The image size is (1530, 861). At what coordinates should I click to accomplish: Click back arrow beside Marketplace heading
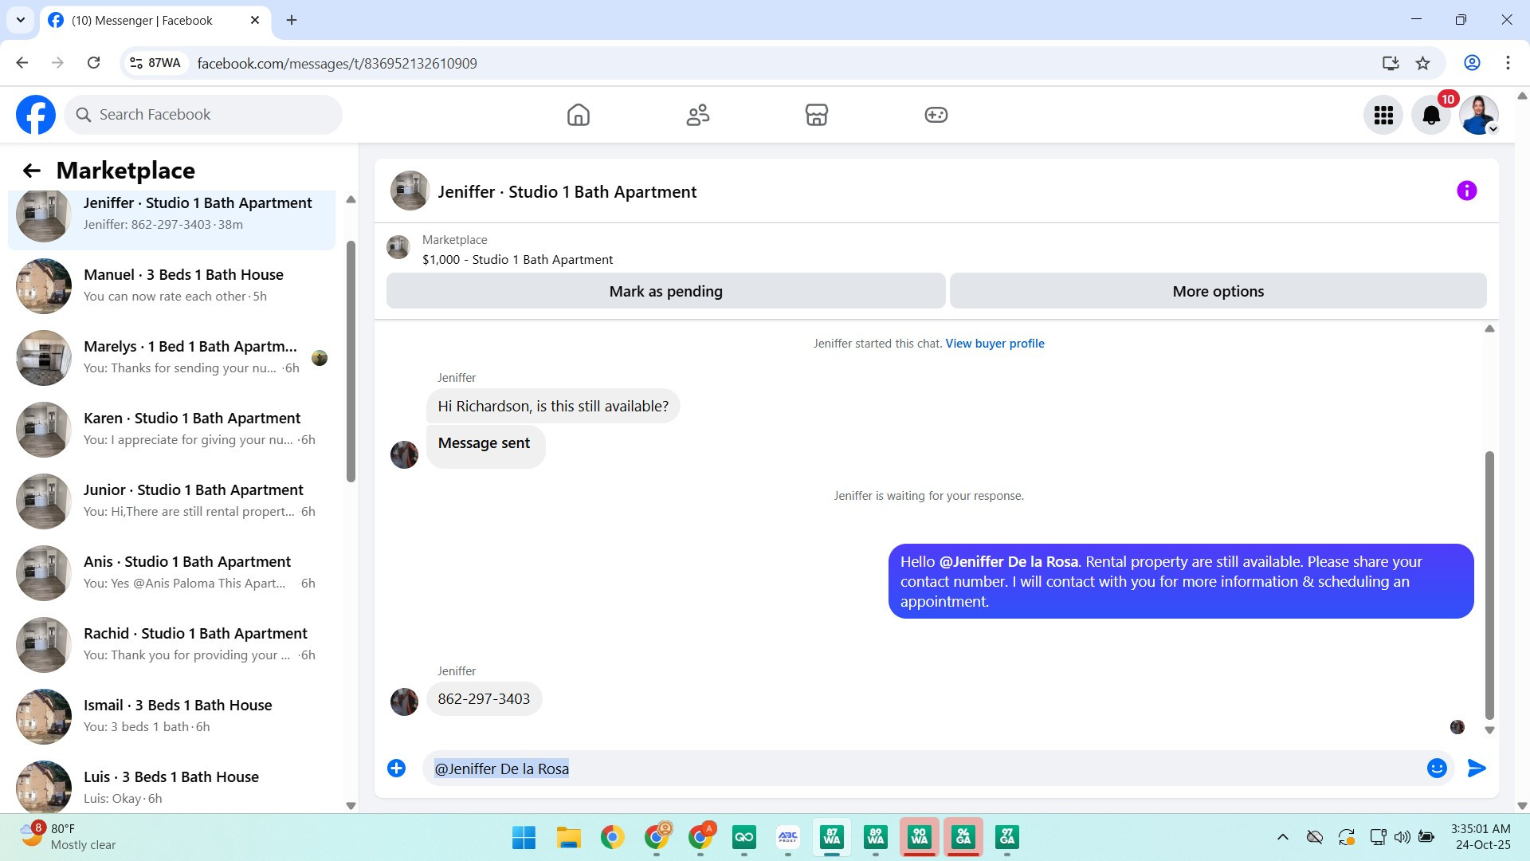[x=31, y=171]
